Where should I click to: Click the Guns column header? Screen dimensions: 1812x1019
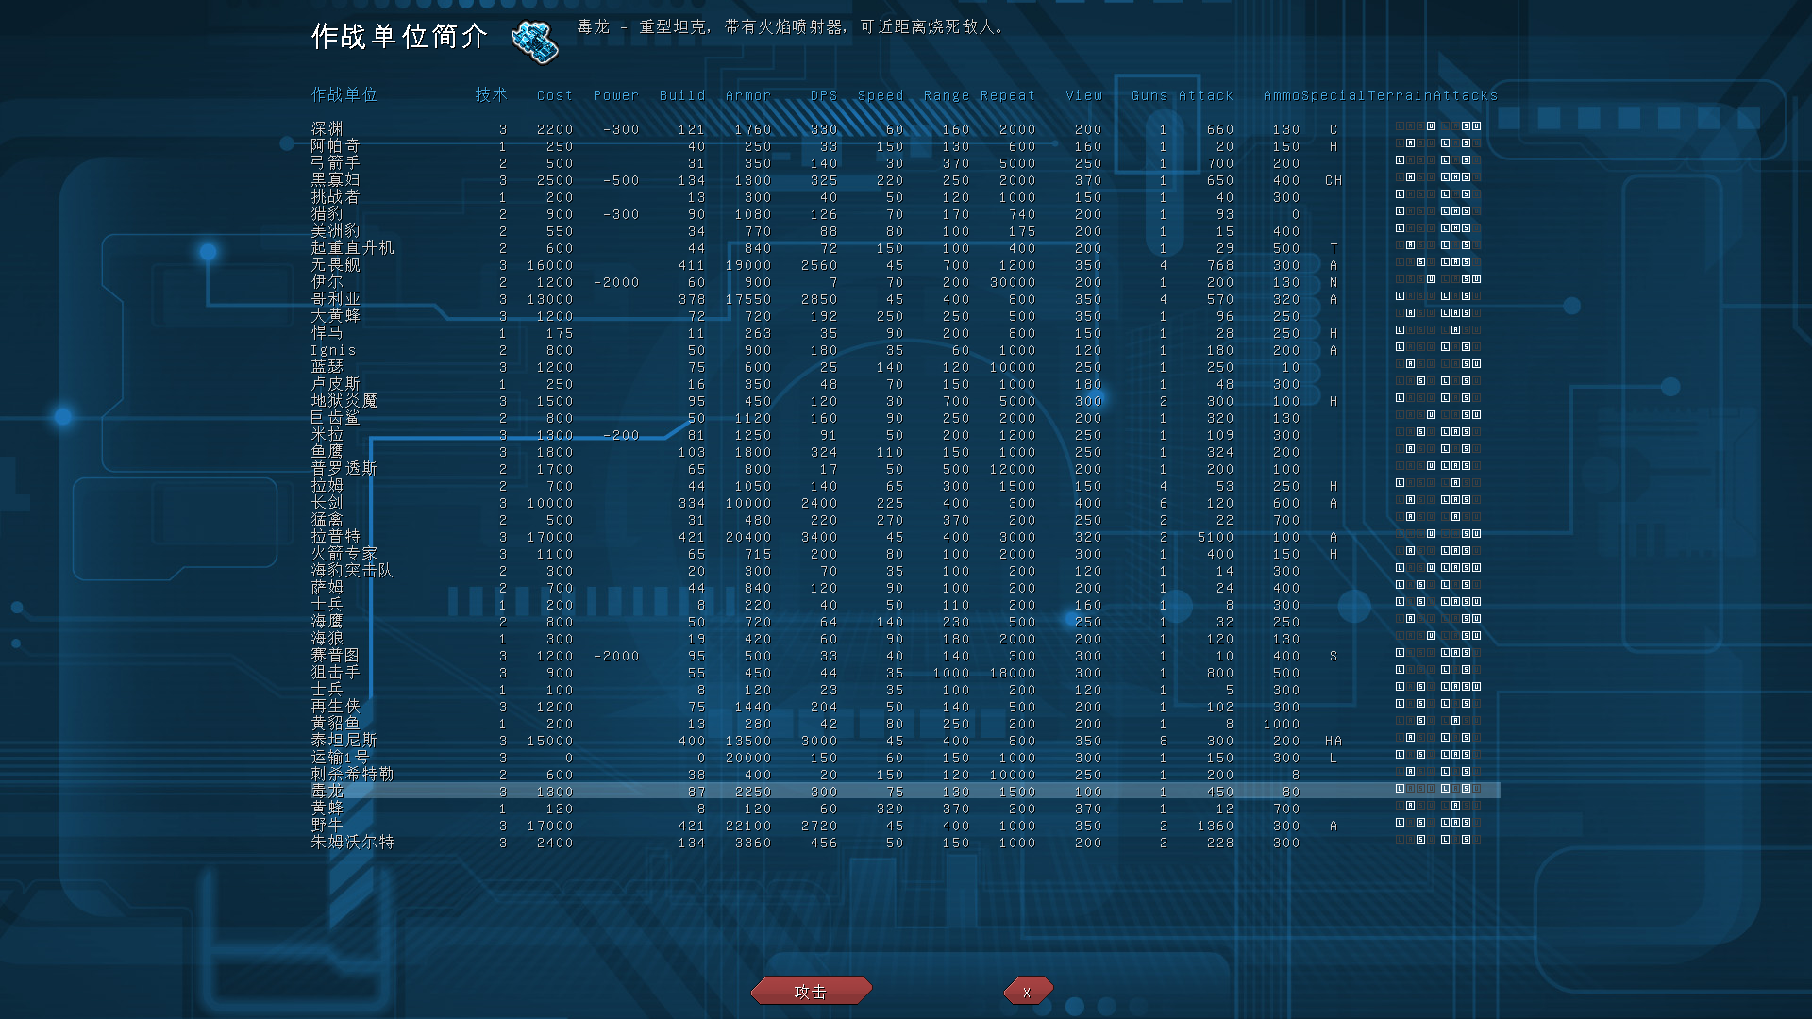pyautogui.click(x=1149, y=95)
